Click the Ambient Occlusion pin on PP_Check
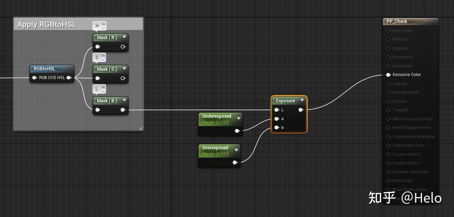 tap(389, 172)
